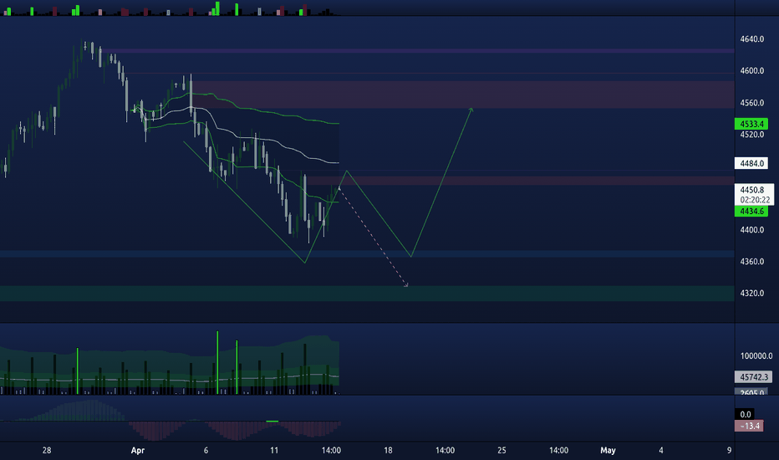Select the blue support band near 4370

(367, 254)
